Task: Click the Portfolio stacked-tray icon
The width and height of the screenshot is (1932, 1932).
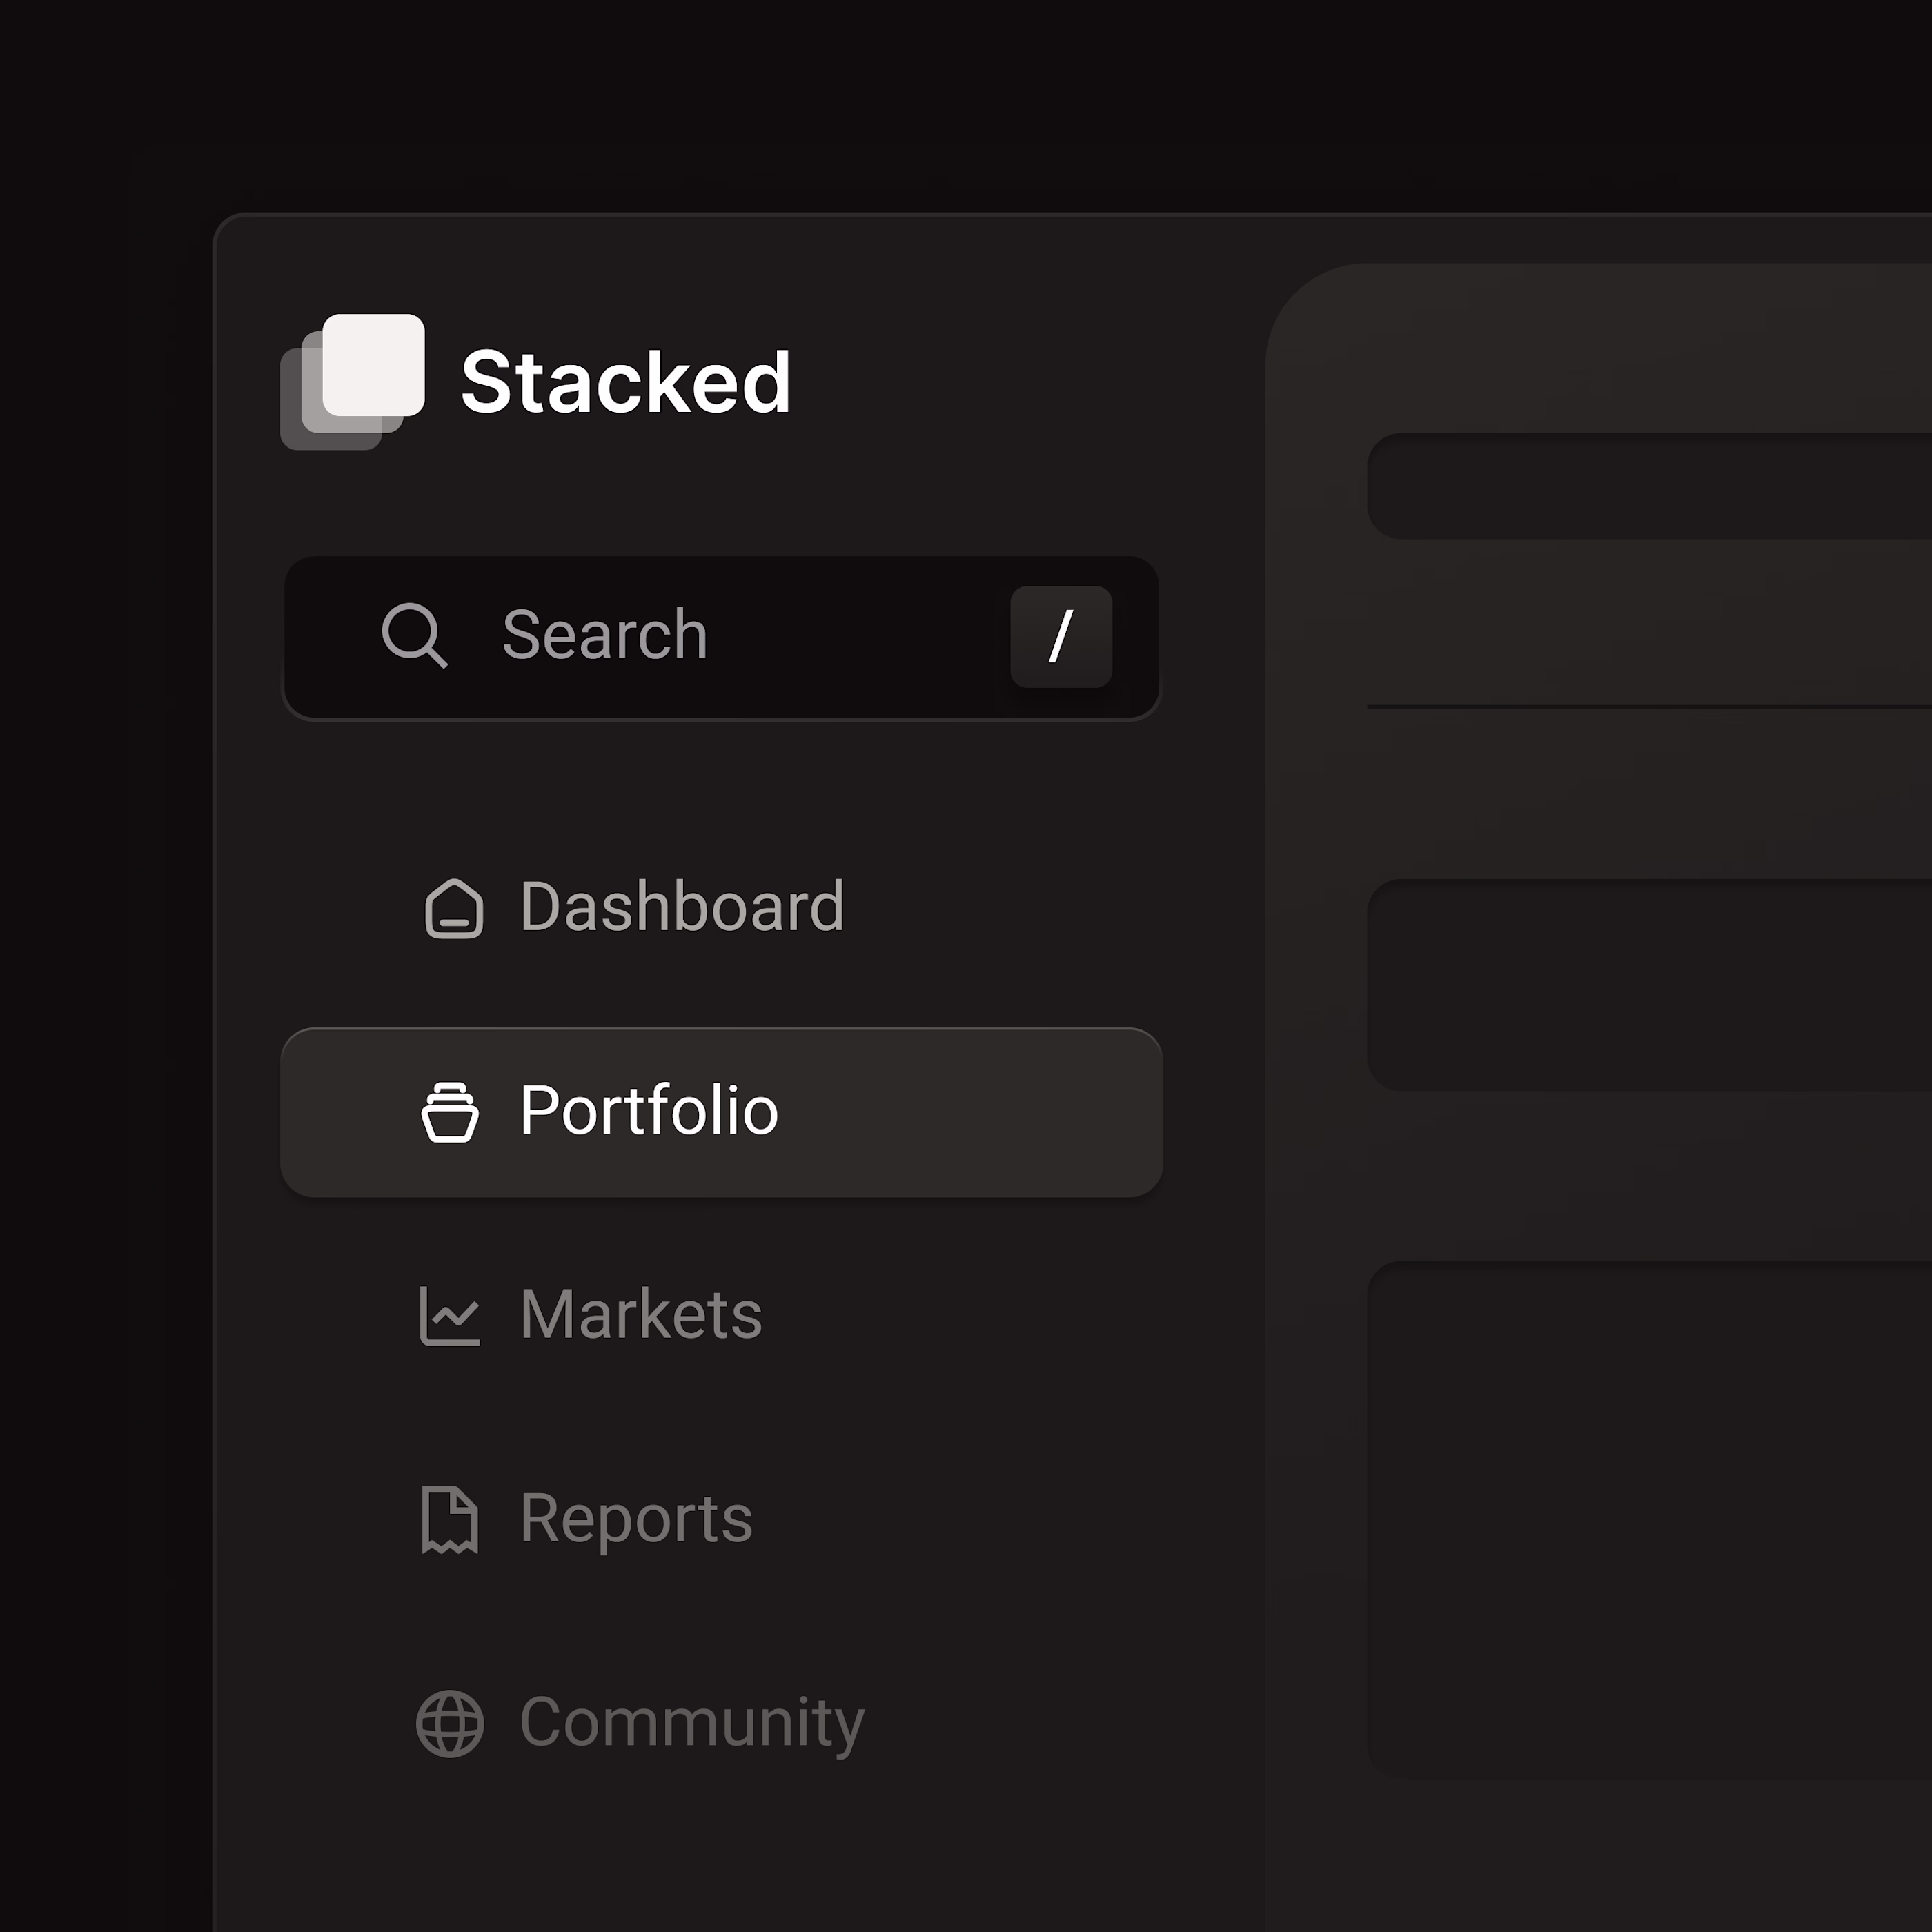Action: click(450, 1112)
